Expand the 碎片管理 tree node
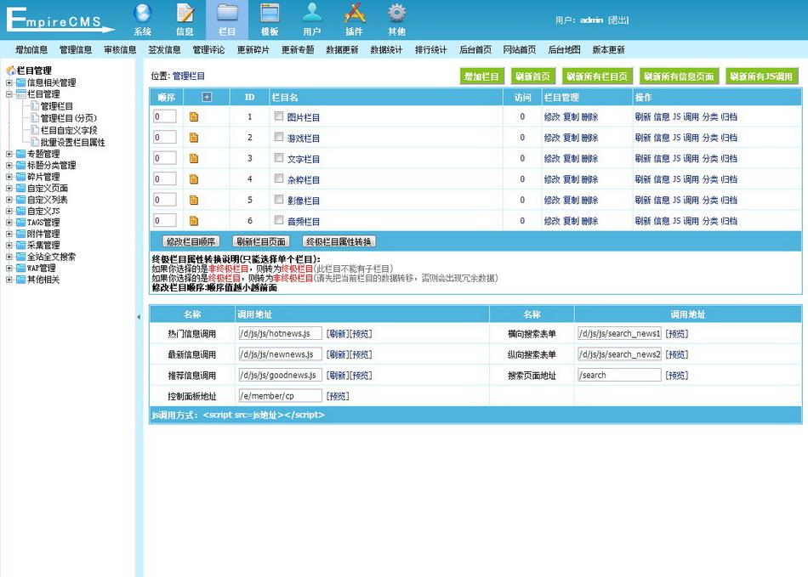808x577 pixels. [9, 177]
